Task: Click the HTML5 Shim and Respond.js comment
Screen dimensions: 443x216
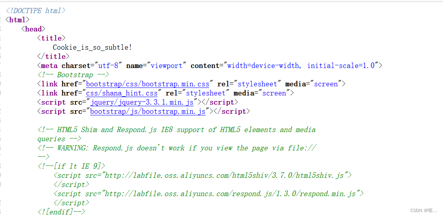Action: [177, 130]
